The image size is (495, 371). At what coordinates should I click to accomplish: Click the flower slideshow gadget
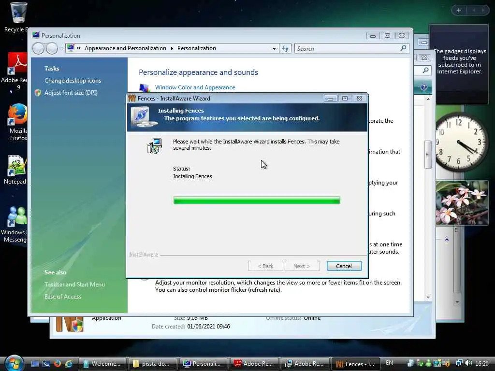[x=462, y=203]
